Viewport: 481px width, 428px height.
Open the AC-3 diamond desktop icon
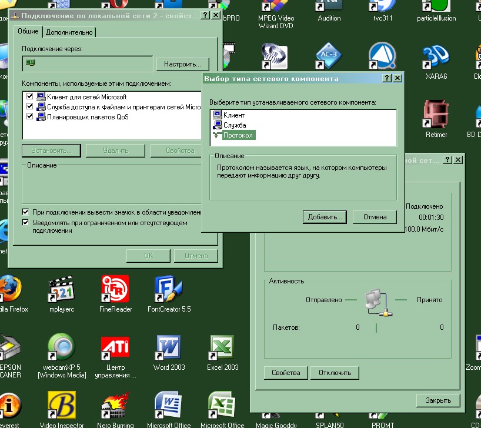pyautogui.click(x=329, y=56)
